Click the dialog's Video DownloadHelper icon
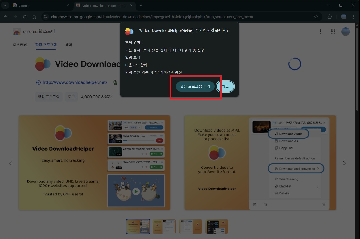 tap(129, 31)
